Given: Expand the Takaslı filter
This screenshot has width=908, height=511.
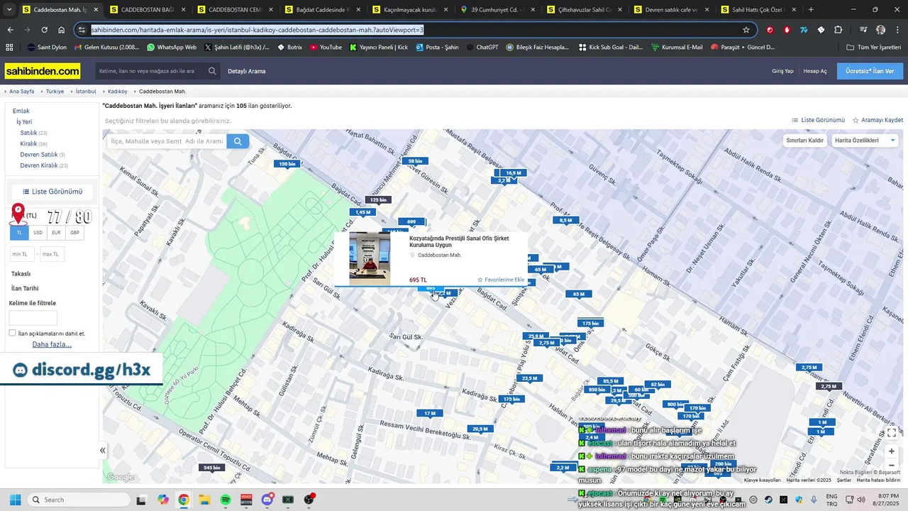Looking at the screenshot, I should (x=21, y=273).
